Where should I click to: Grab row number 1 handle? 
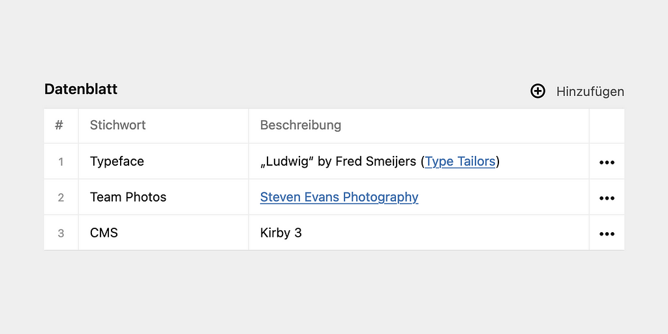[61, 162]
